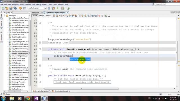Click the New Project toolbar icon

[7, 8]
